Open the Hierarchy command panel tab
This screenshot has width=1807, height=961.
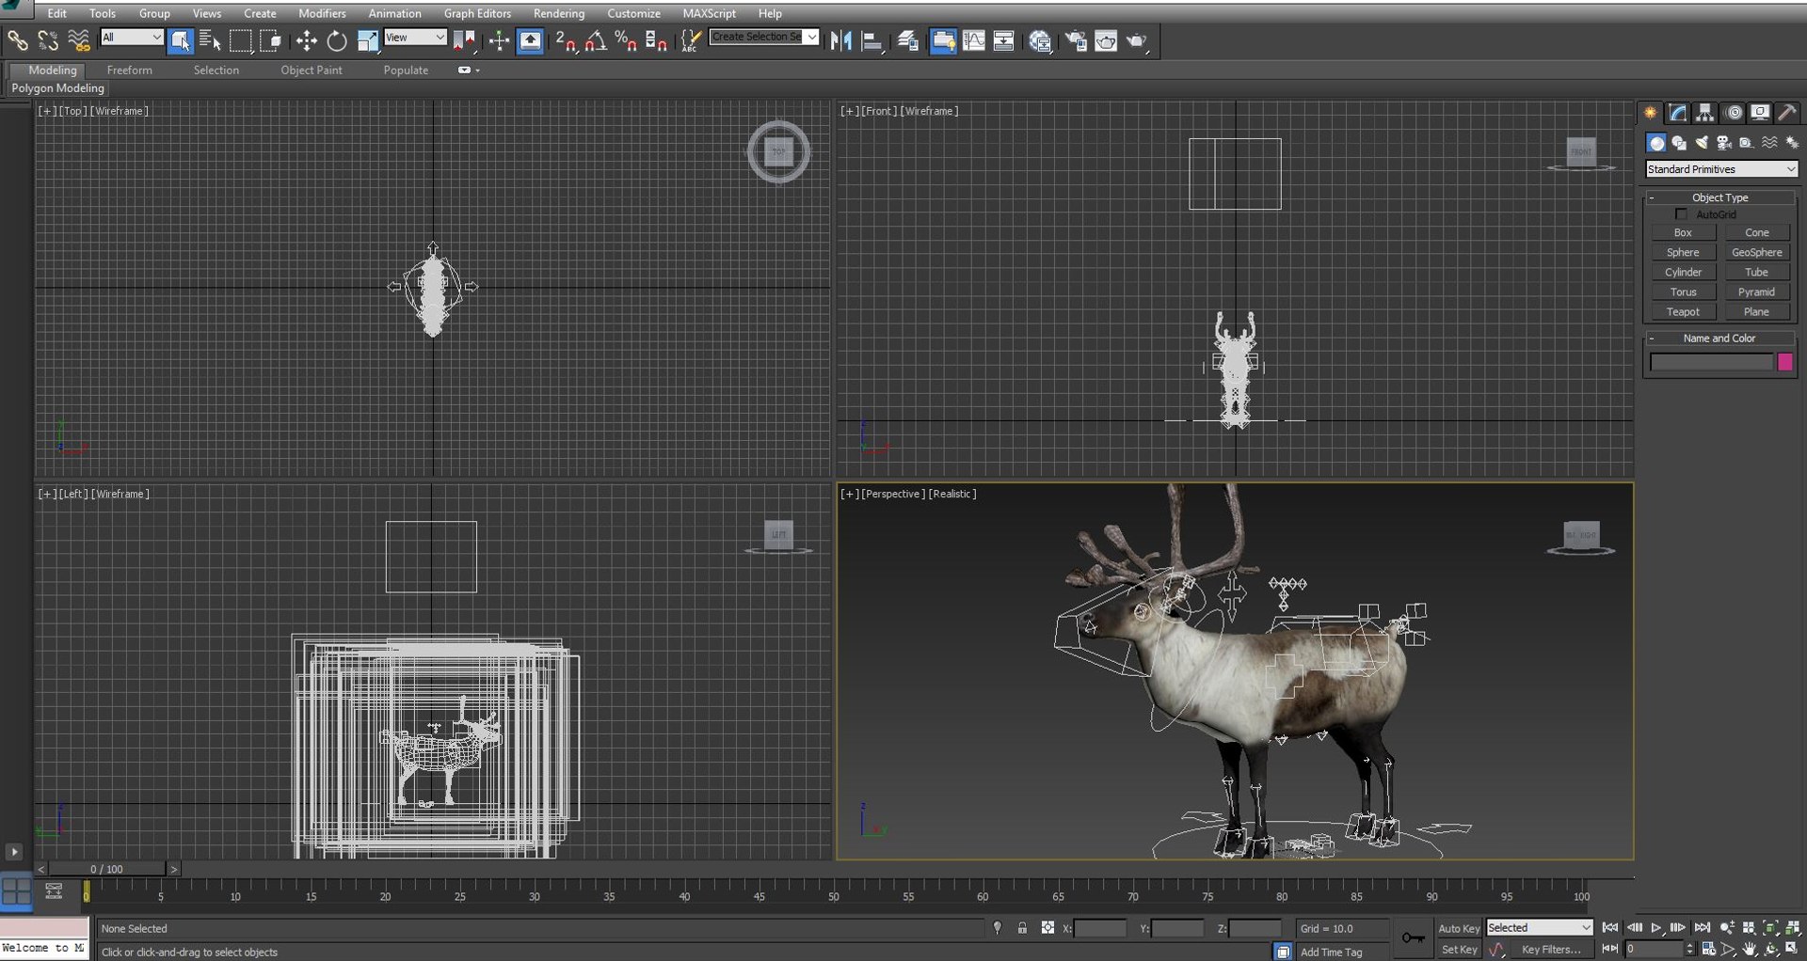point(1704,113)
